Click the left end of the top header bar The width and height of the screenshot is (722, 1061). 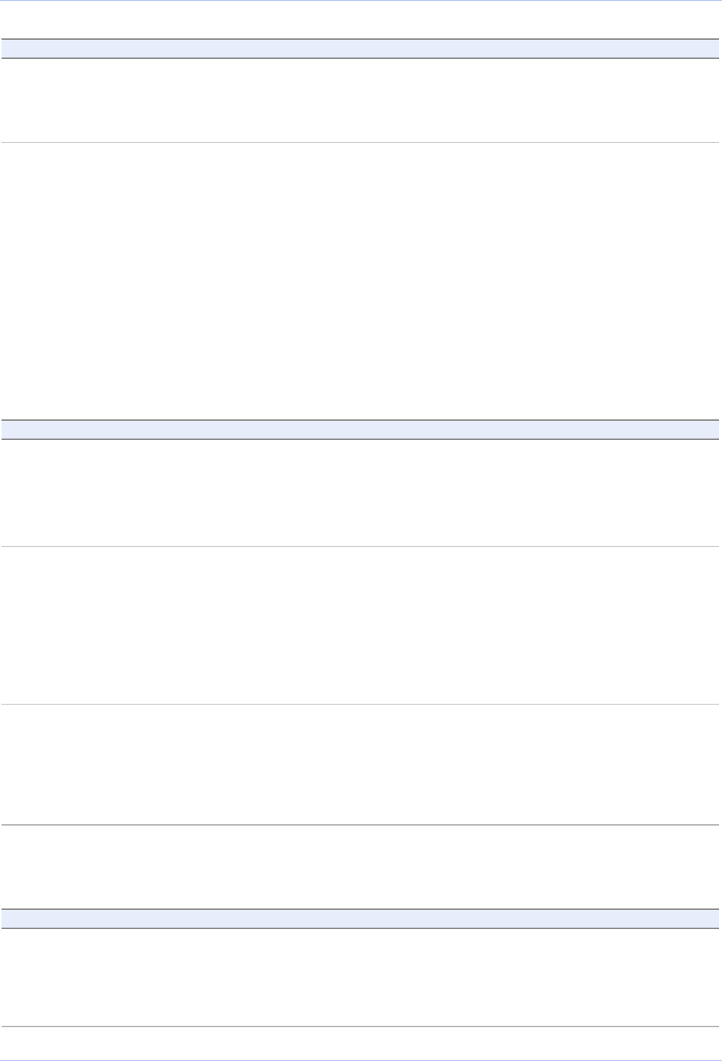(9, 49)
